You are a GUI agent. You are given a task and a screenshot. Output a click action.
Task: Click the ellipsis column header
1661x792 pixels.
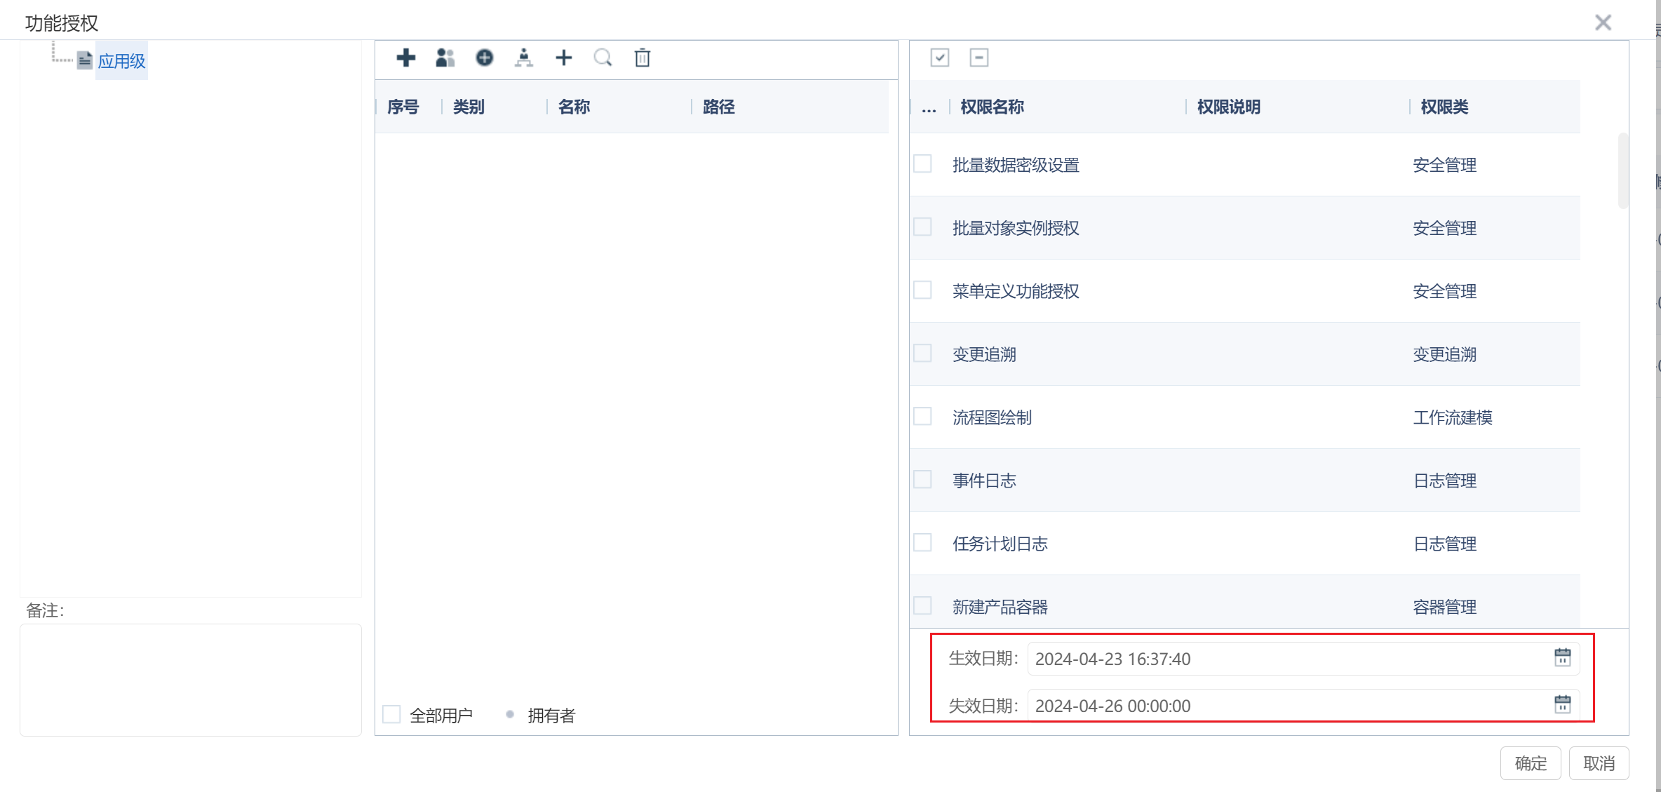tap(929, 109)
